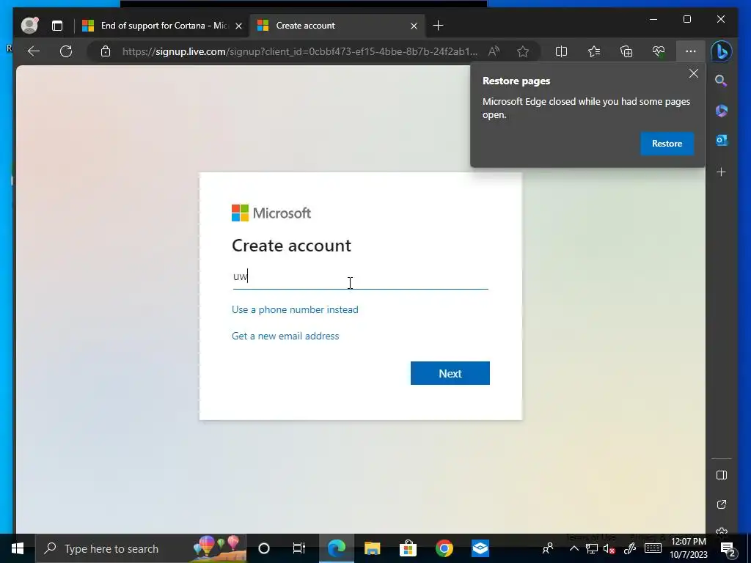Open Collections panel
The image size is (751, 563).
click(x=626, y=51)
